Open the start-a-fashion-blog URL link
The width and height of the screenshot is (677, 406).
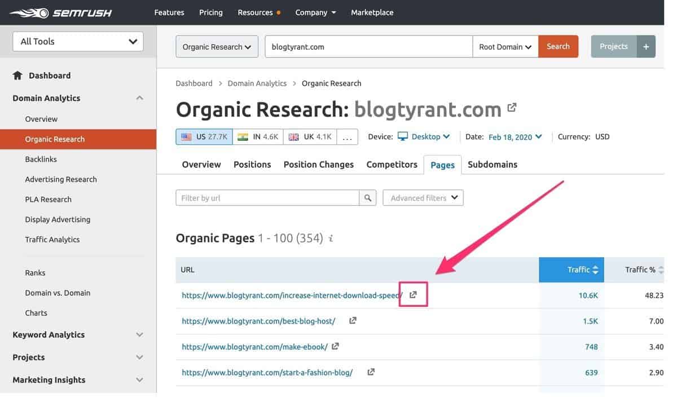(x=267, y=373)
